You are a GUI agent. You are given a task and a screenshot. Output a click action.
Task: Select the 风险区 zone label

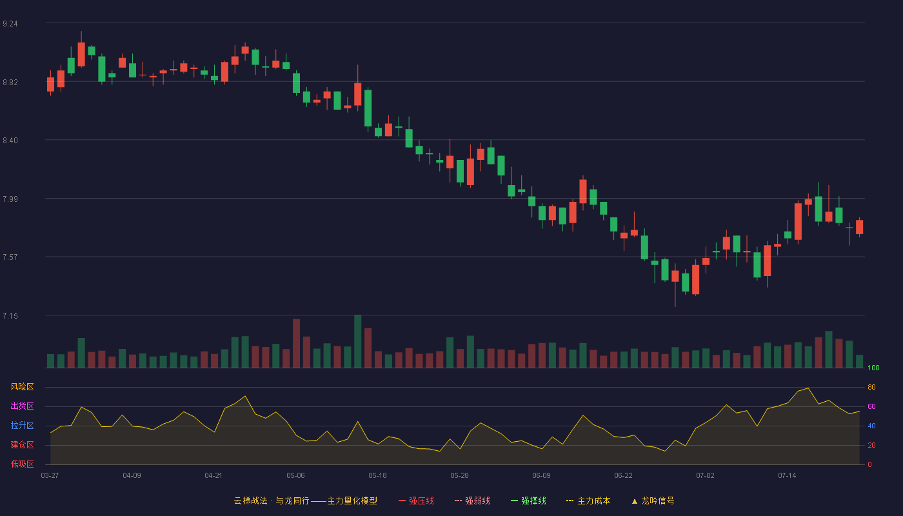tap(22, 387)
